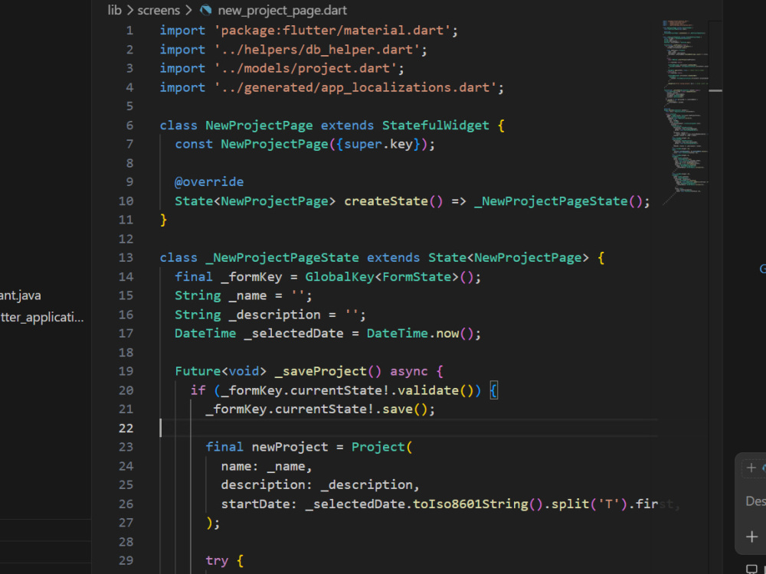Click super in the const constructor
The image size is (766, 574).
[x=362, y=145]
